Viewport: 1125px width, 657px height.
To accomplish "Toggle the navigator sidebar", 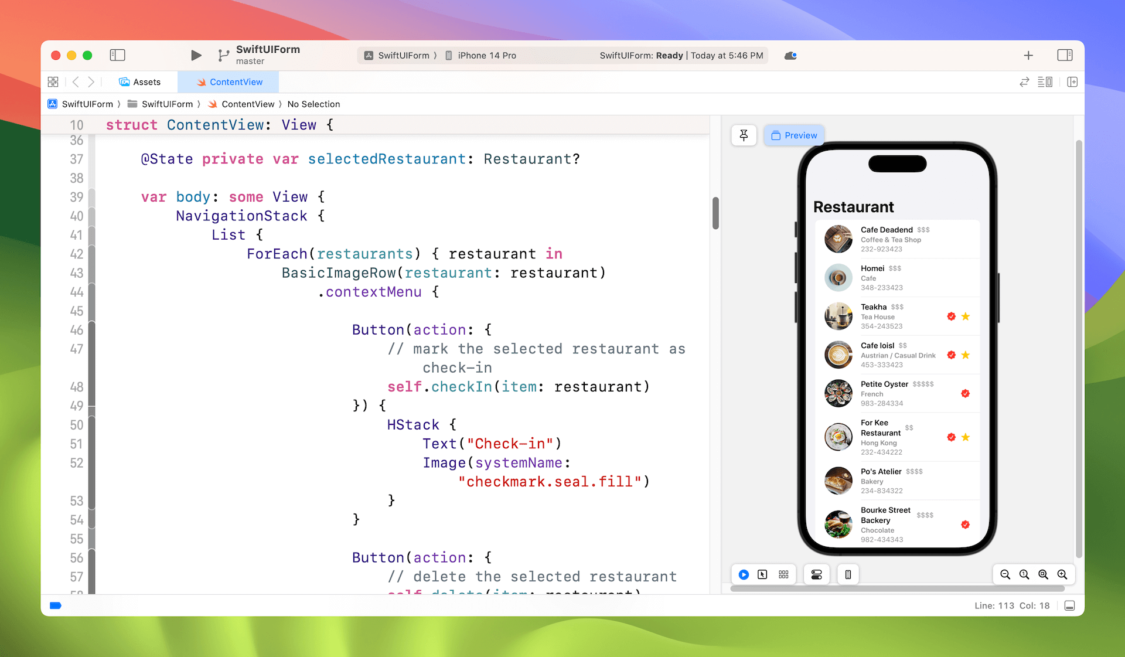I will 117,55.
